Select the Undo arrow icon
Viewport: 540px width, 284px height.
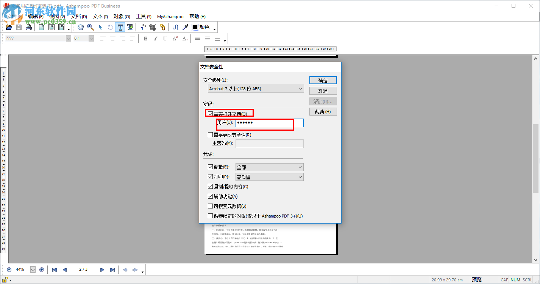(110, 27)
